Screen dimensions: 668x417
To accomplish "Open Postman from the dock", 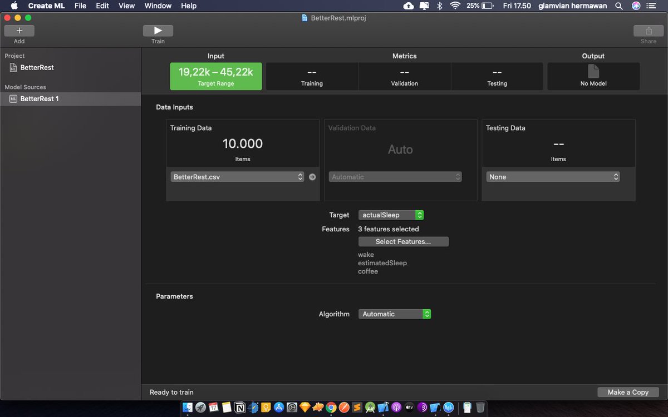I will click(x=344, y=408).
